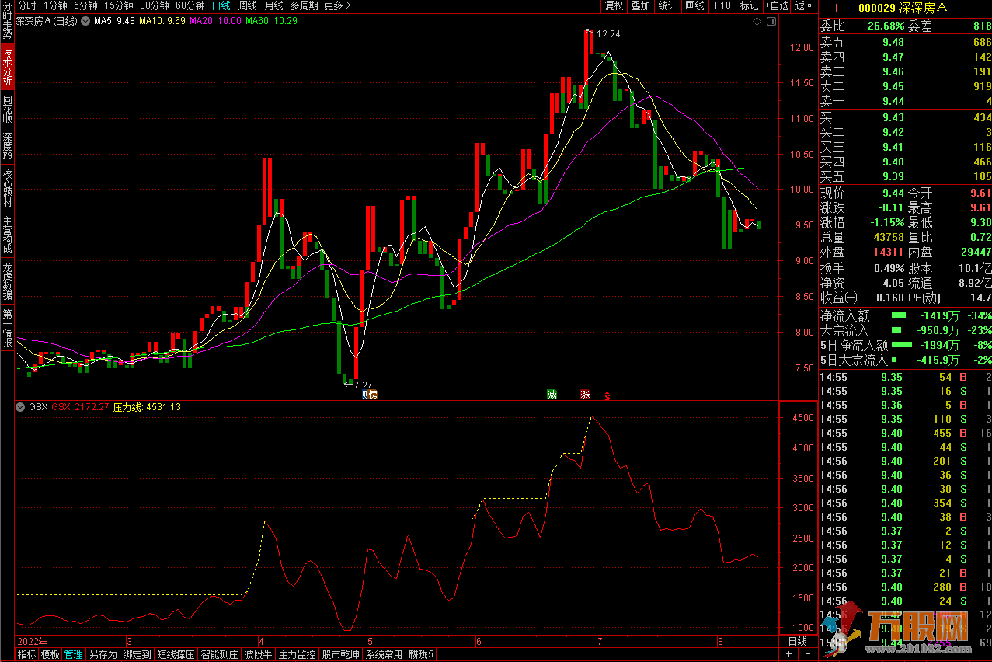Click the 2022年 label on the time axis
Screen dimensions: 992x662
33,642
